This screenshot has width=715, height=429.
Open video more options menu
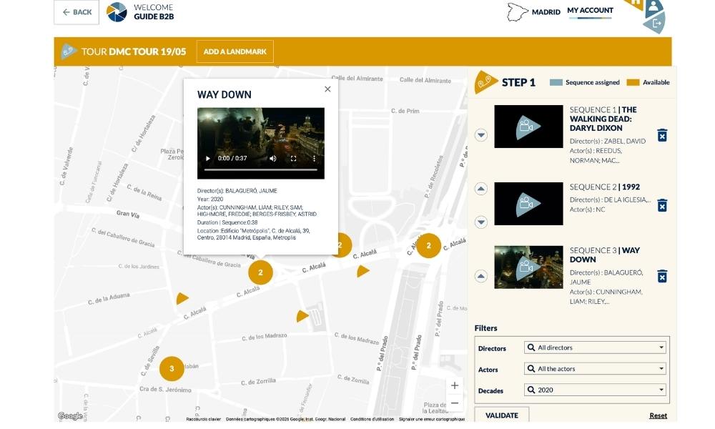coord(314,158)
